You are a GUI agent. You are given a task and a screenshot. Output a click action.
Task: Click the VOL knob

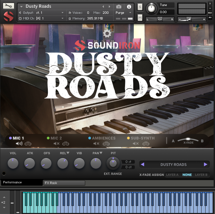[13, 163]
